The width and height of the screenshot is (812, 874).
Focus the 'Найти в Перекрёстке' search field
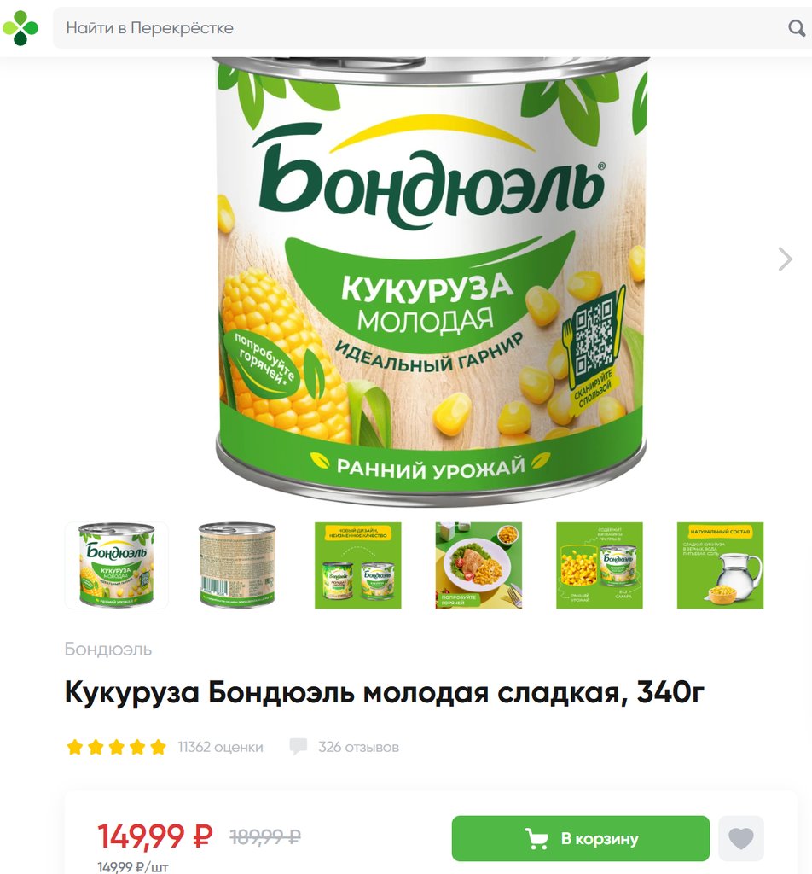click(x=423, y=28)
